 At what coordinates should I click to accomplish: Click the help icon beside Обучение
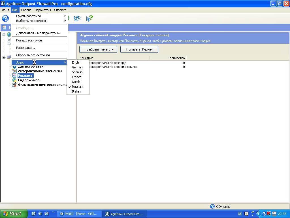(212, 206)
